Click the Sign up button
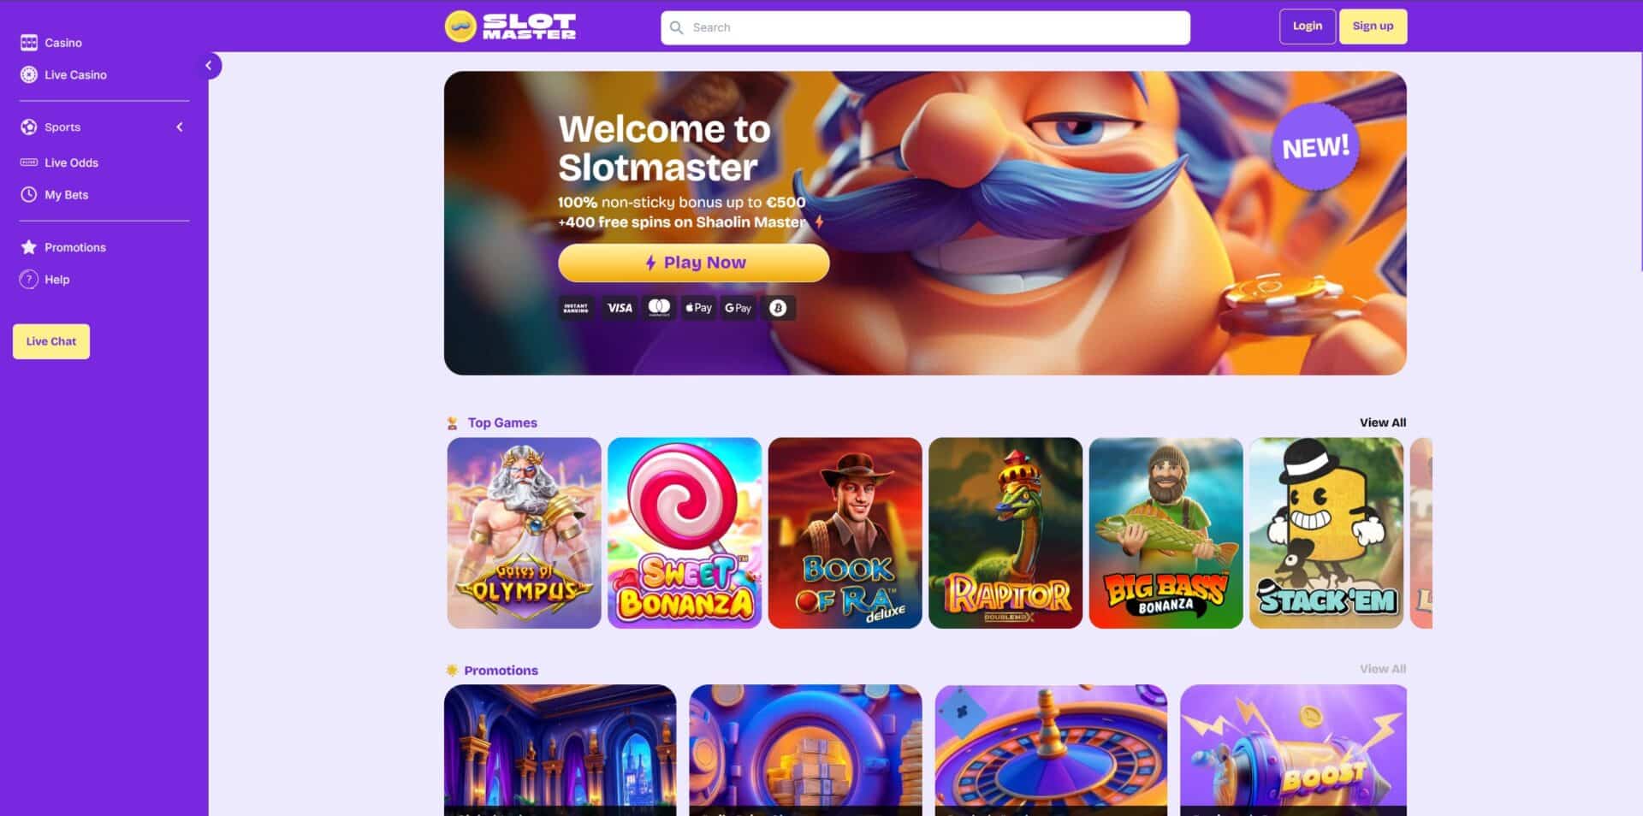 tap(1373, 27)
